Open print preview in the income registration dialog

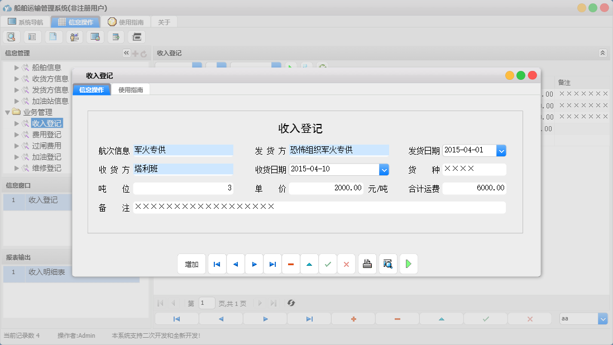tap(387, 263)
